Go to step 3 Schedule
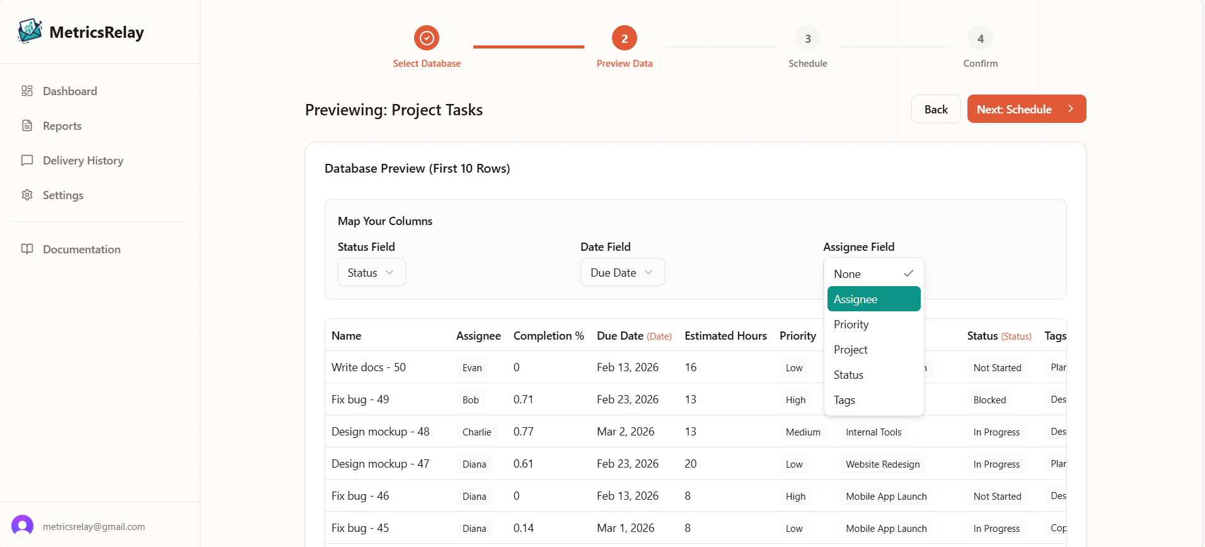This screenshot has height=547, width=1205. [807, 39]
